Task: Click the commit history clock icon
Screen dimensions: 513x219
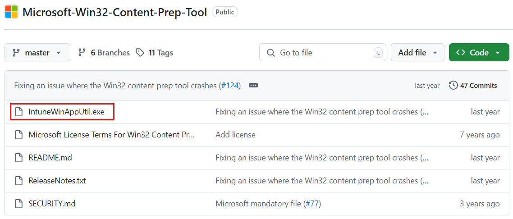Action: coord(453,85)
